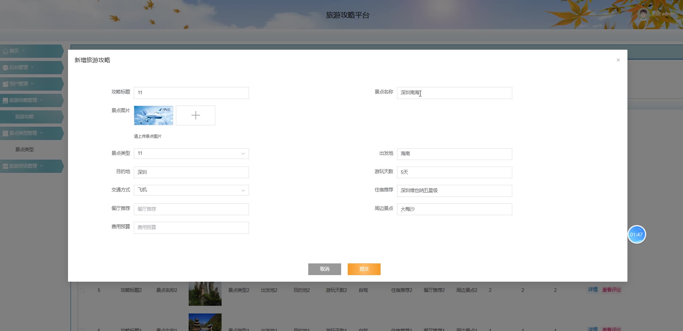Click the 欢迎 admin text in the header
This screenshot has width=683, height=331.
(663, 14)
